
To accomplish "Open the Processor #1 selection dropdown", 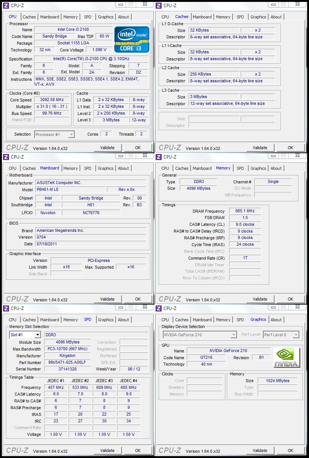I will pyautogui.click(x=54, y=134).
